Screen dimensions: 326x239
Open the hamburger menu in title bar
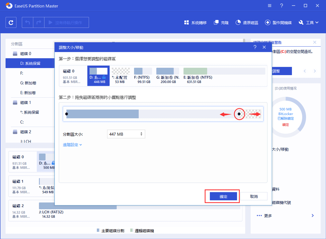click(x=270, y=6)
